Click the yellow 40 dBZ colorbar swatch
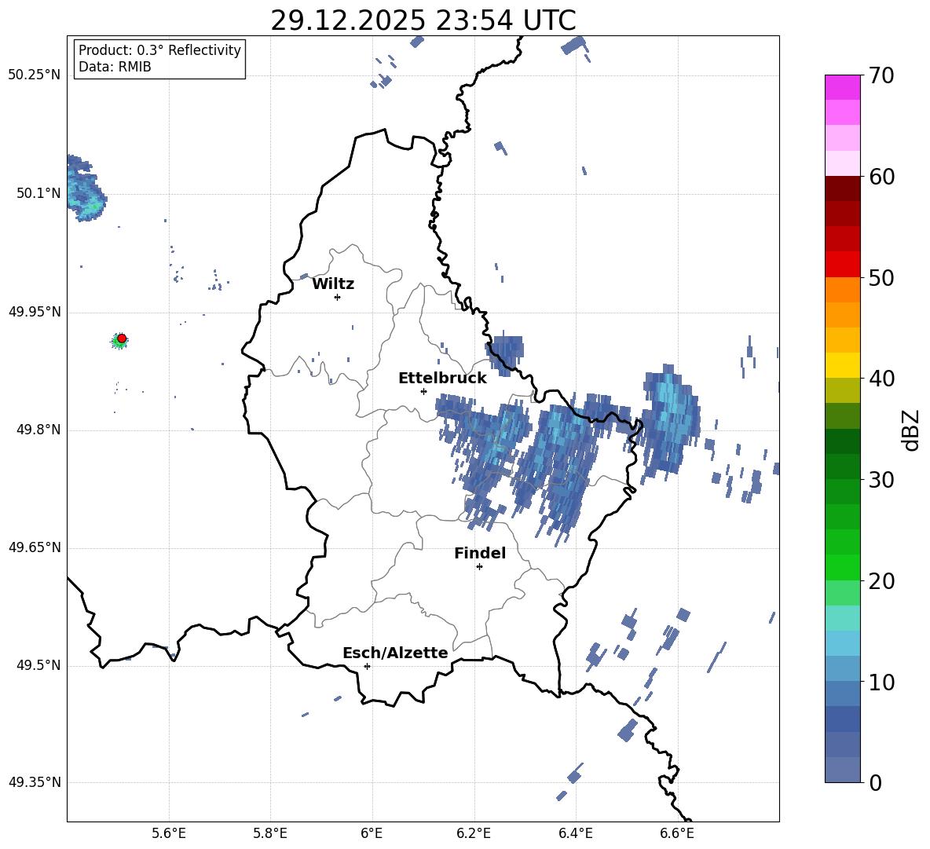930x849 pixels. (x=842, y=365)
